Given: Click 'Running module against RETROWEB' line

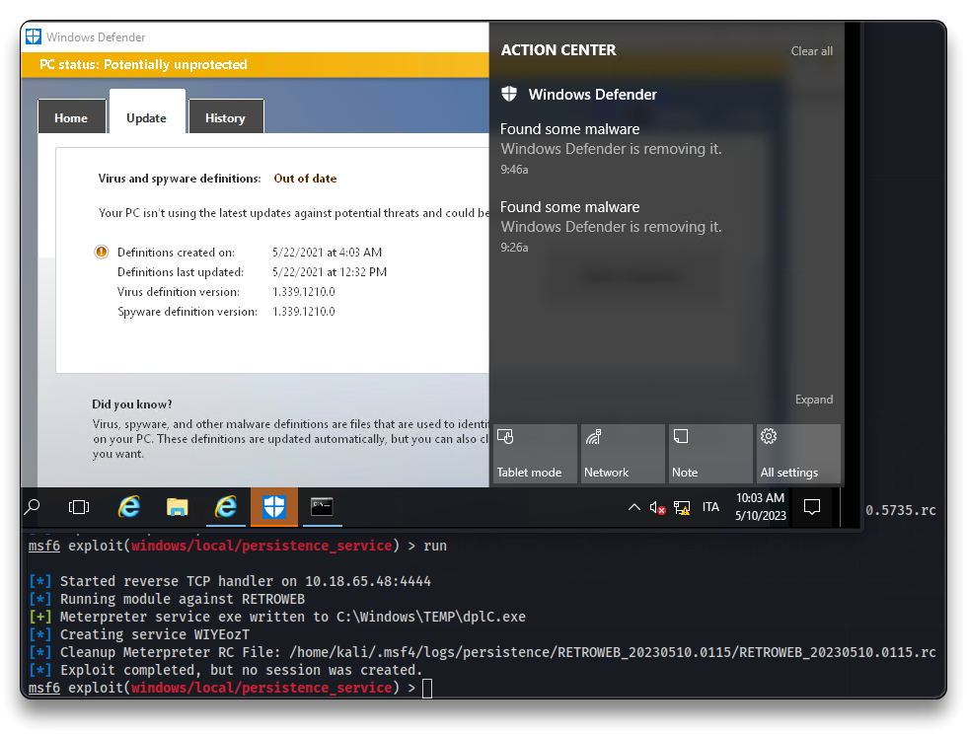Looking at the screenshot, I should tap(167, 599).
